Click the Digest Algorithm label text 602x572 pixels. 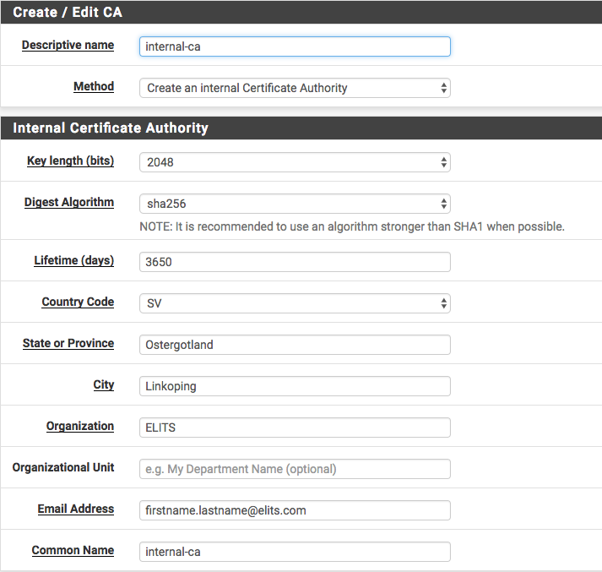pos(69,203)
